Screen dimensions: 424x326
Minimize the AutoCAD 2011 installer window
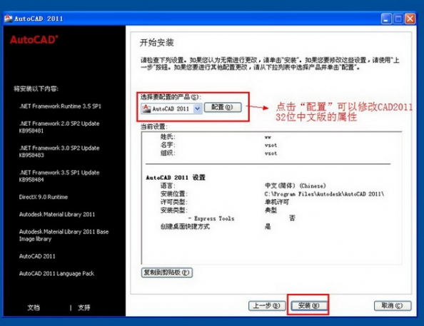point(386,19)
